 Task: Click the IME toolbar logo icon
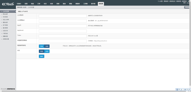tap(177, 89)
